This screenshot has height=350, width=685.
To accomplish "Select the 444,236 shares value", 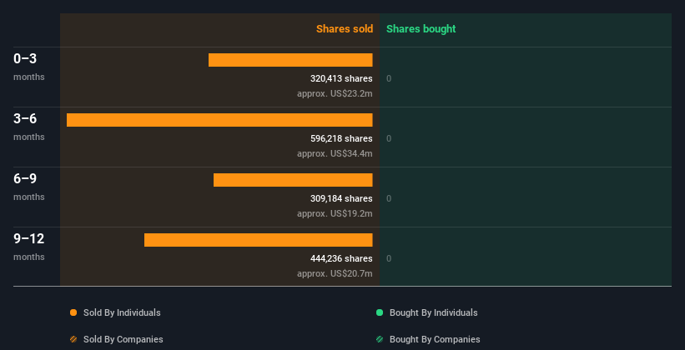I will [x=341, y=258].
